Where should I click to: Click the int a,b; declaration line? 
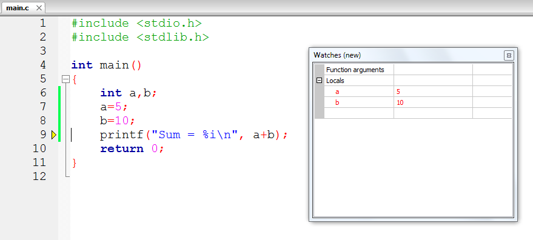129,93
